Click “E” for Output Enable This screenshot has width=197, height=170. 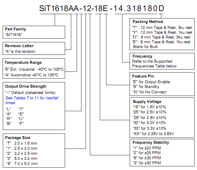(151, 82)
